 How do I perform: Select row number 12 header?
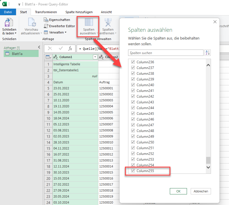click(x=48, y=130)
